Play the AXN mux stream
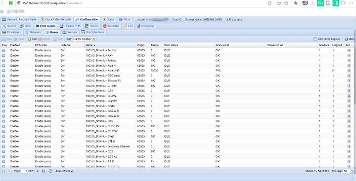356x181 pixels. tap(3, 56)
